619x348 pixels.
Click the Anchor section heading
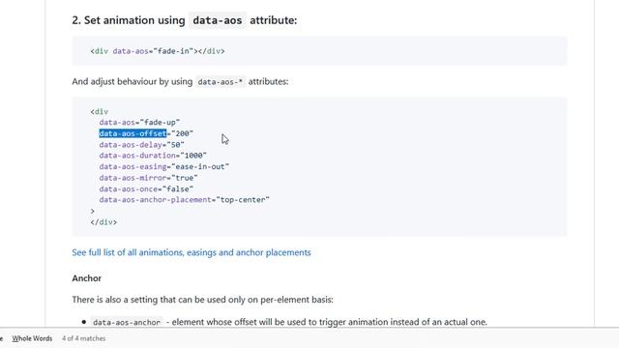(86, 278)
